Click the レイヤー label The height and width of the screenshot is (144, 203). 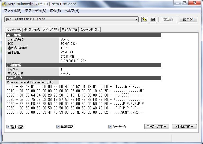click(x=13, y=69)
